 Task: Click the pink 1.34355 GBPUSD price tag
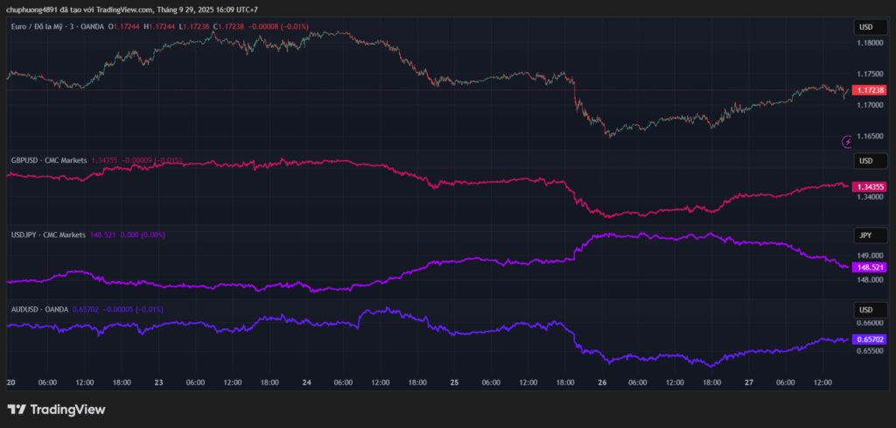(870, 186)
